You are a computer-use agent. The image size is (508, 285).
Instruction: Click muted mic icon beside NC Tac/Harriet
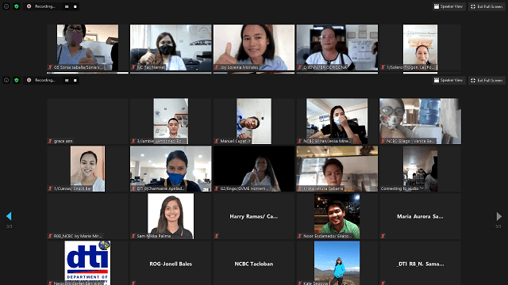[x=133, y=67]
